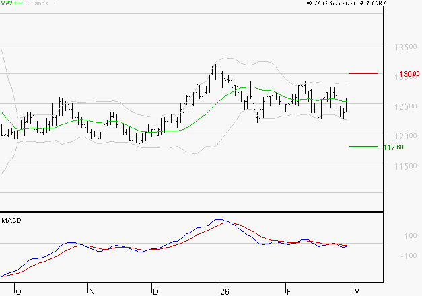The image size is (422, 296).
Task: Click the M month axis label
Action: point(357,292)
